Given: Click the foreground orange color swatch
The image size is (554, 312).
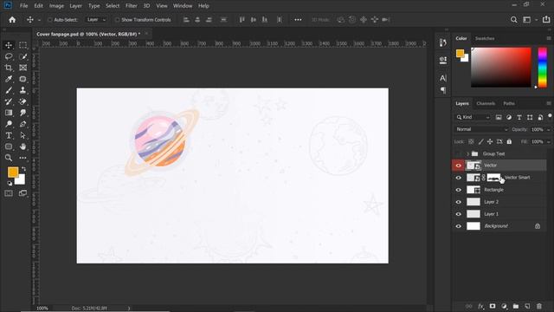Looking at the screenshot, I should (13, 172).
